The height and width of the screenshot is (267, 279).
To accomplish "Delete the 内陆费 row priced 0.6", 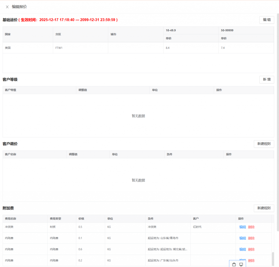I will (x=251, y=249).
